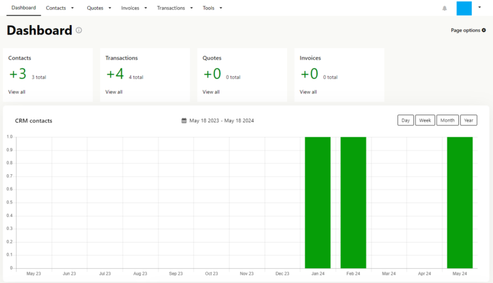View all under Contacts card
The height and width of the screenshot is (283, 493).
[17, 92]
